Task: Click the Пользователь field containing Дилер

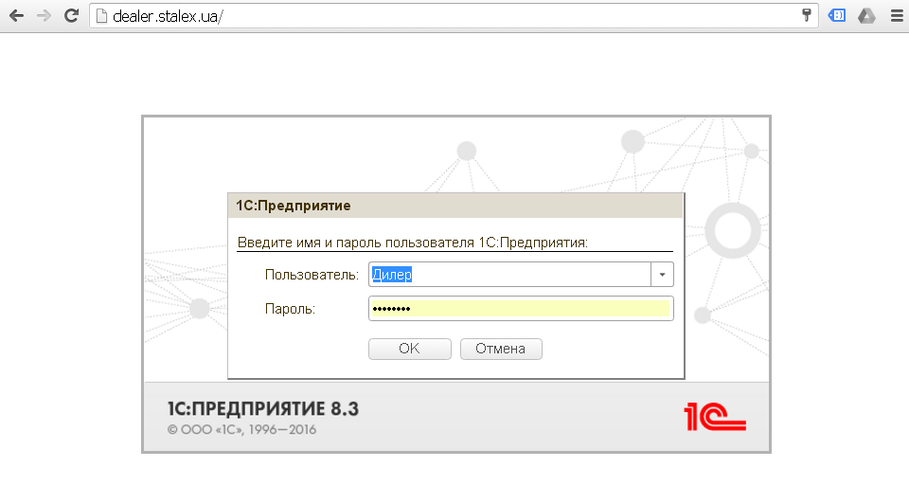Action: (508, 275)
